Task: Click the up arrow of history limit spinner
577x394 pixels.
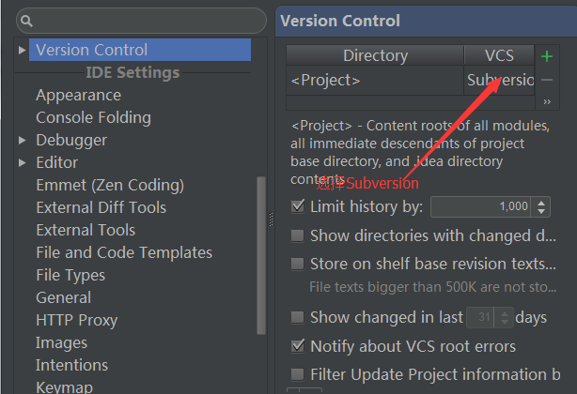Action: pyautogui.click(x=541, y=203)
